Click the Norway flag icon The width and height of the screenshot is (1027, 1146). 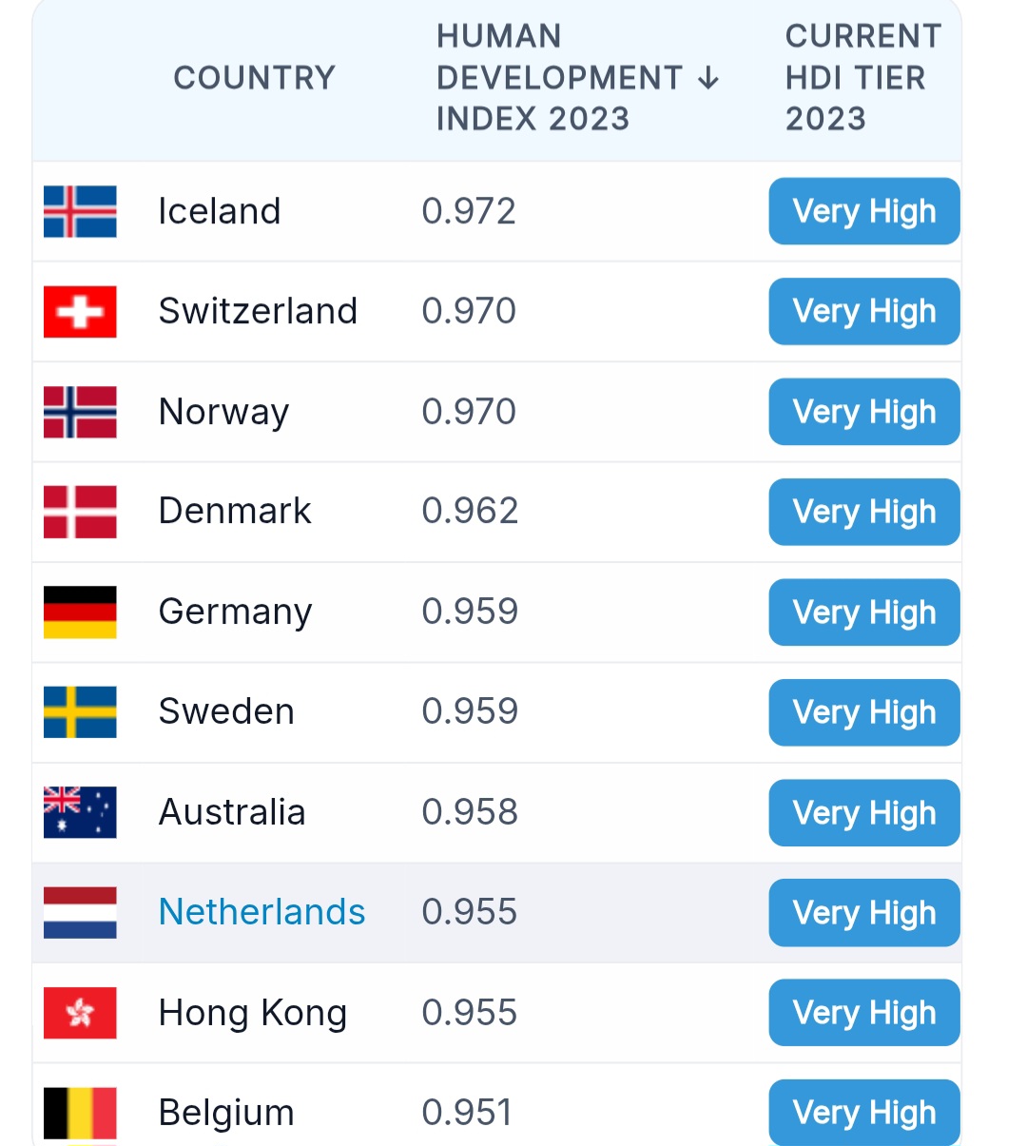pos(80,412)
